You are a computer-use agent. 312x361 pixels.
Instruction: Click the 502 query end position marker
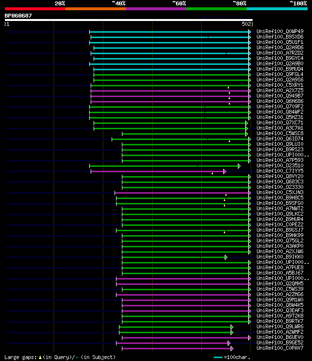(x=247, y=24)
